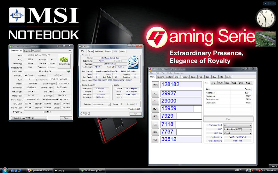This screenshot has height=173, width=278.
Task: Click the Windows Start orb
Action: tap(5, 170)
